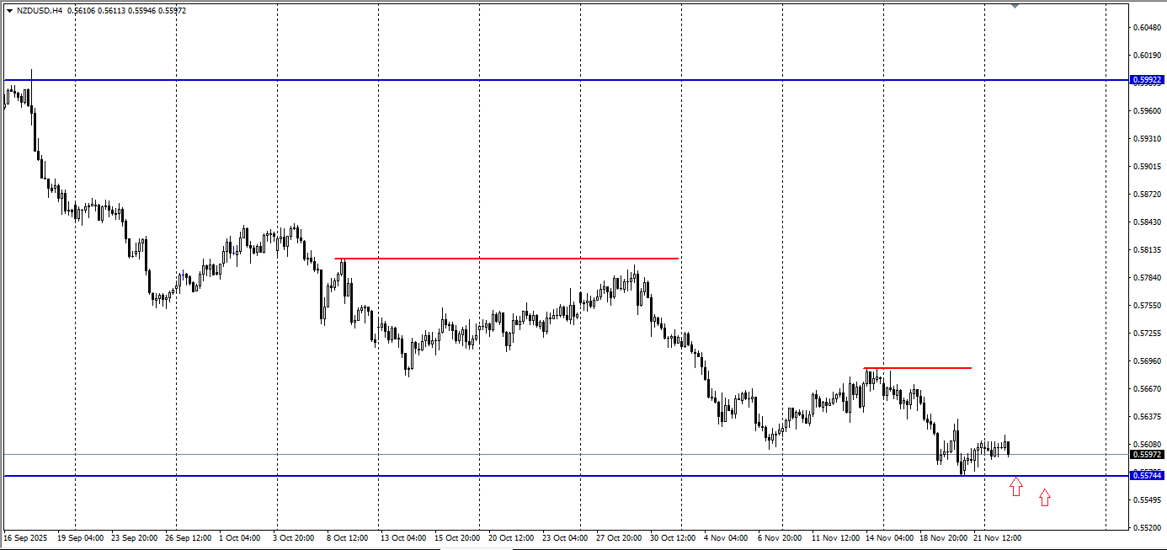
Task: Select the short red line above November candles
Action: 918,368
